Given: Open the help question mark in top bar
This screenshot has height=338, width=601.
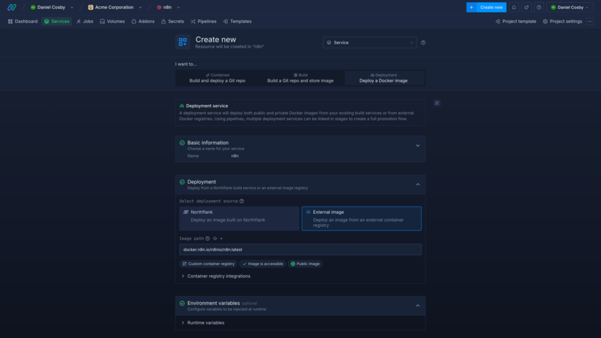Looking at the screenshot, I should click(539, 7).
